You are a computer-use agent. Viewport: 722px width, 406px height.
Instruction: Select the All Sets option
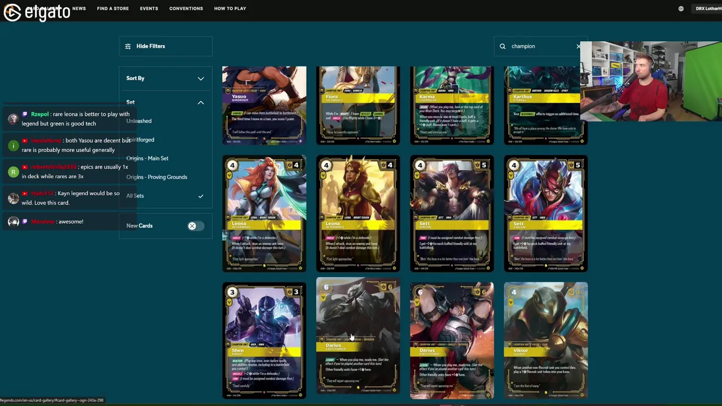[x=135, y=196]
